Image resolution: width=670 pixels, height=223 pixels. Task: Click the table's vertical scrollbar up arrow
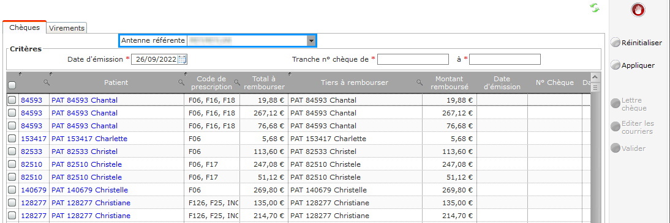click(595, 77)
